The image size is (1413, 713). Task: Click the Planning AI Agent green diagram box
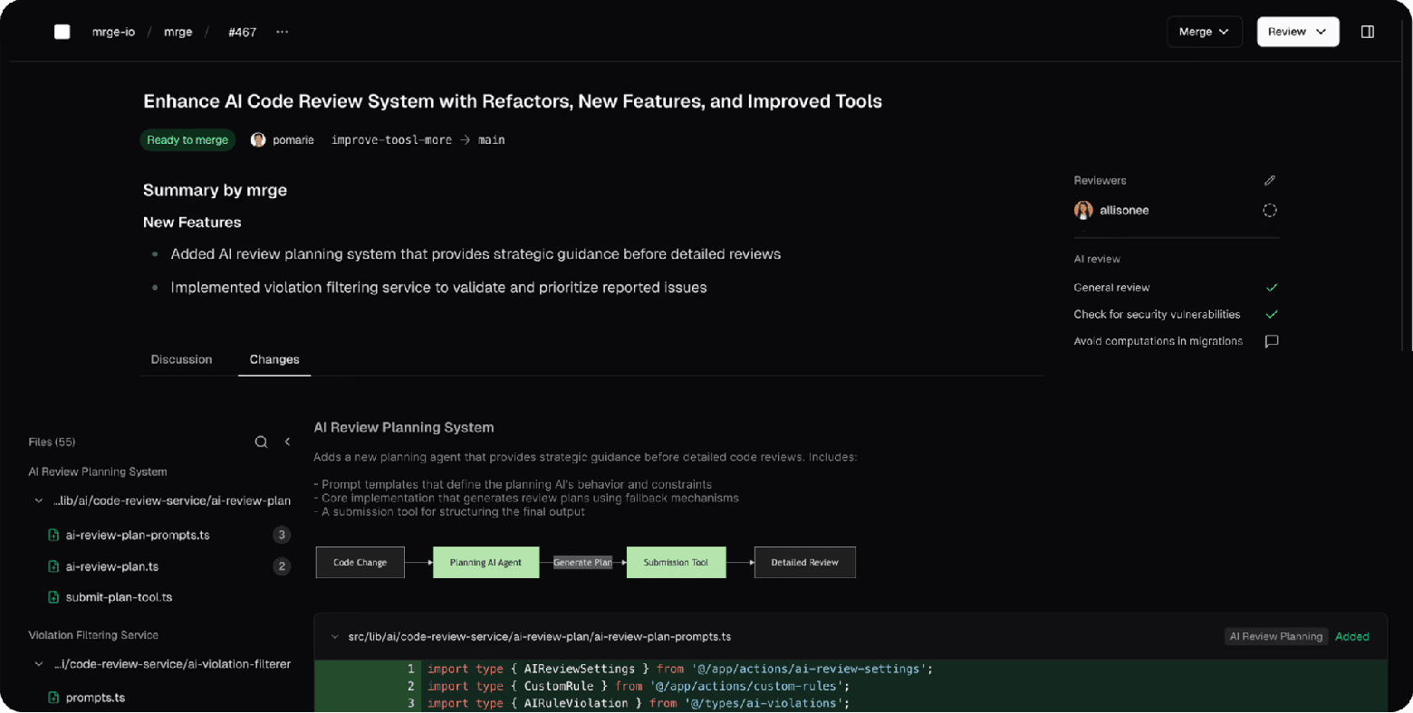click(485, 562)
